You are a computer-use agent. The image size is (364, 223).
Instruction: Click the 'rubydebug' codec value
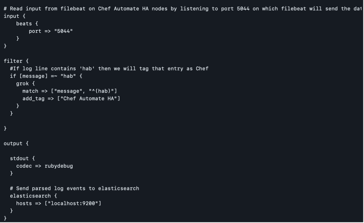coord(59,166)
